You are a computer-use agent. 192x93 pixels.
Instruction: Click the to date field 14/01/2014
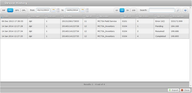pos(72,10)
